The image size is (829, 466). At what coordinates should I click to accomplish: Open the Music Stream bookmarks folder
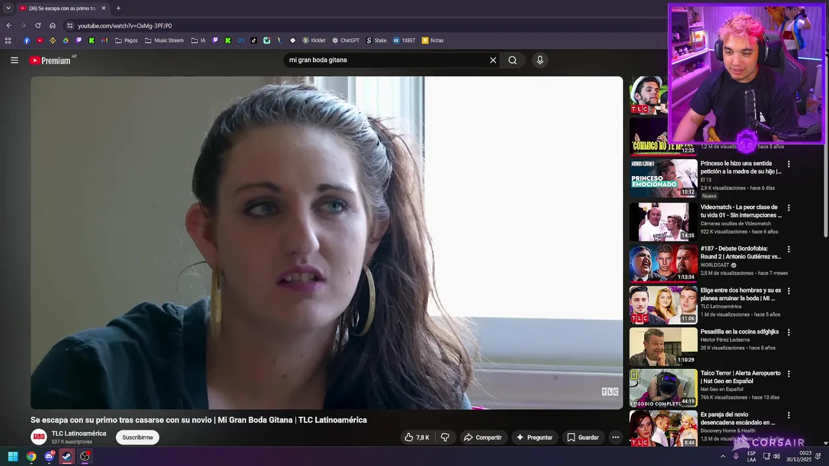(x=164, y=40)
